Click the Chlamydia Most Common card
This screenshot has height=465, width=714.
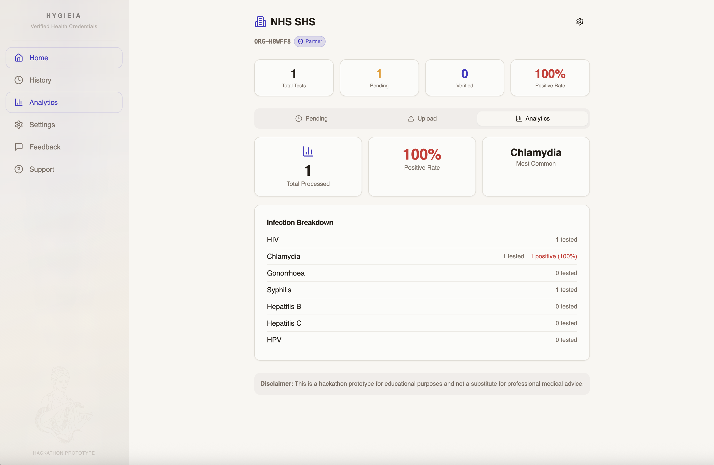point(535,166)
